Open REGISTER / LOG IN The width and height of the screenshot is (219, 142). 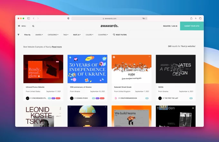(x=170, y=26)
